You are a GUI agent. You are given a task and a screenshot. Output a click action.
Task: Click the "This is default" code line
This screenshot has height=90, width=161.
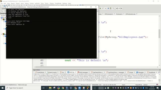pyautogui.click(x=87, y=60)
